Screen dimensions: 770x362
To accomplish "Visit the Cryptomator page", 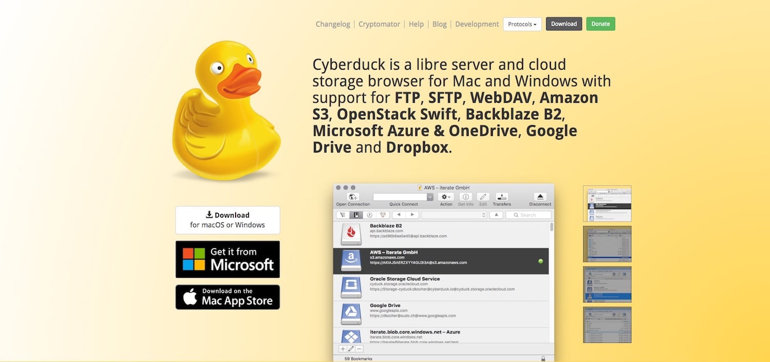I will [x=379, y=24].
